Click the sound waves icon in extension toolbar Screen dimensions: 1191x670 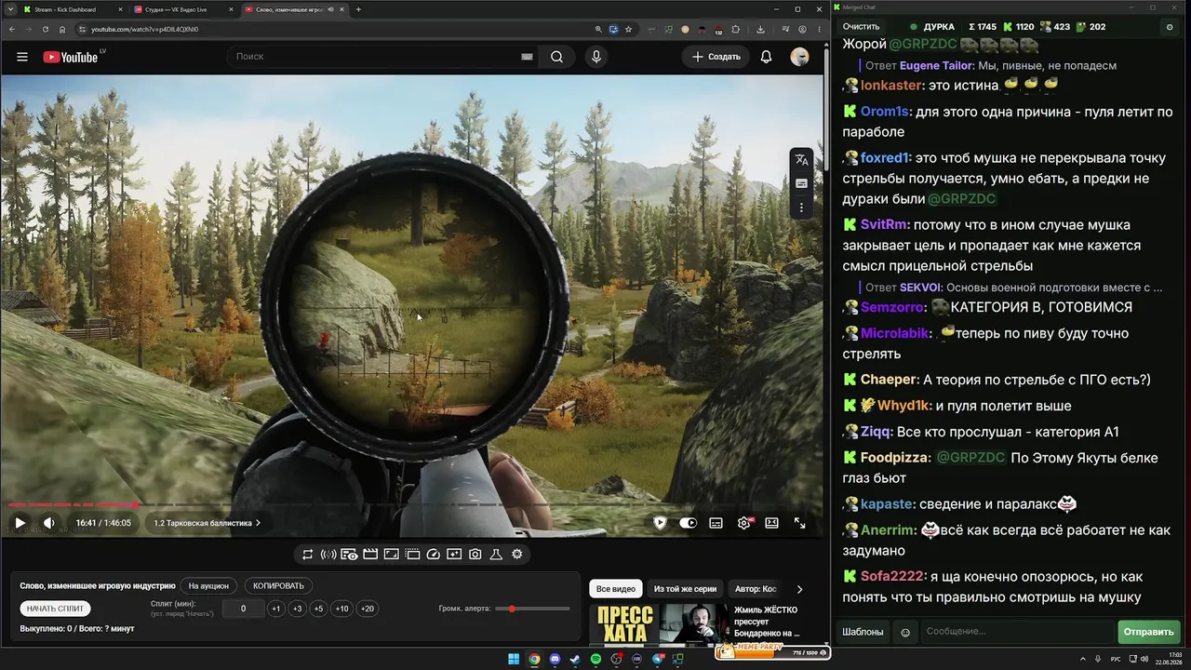(x=328, y=555)
